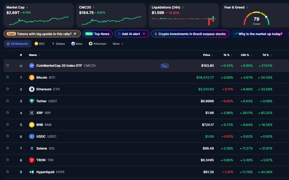Toggle watchlist star for XRP
This screenshot has height=180, width=289.
click(8, 112)
